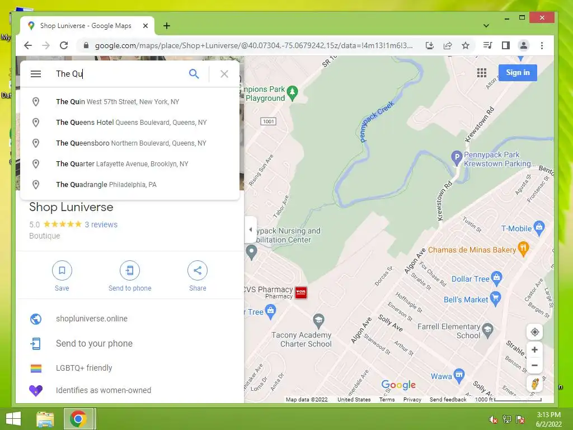
Task: Click the Street View pegman icon
Action: 534,384
